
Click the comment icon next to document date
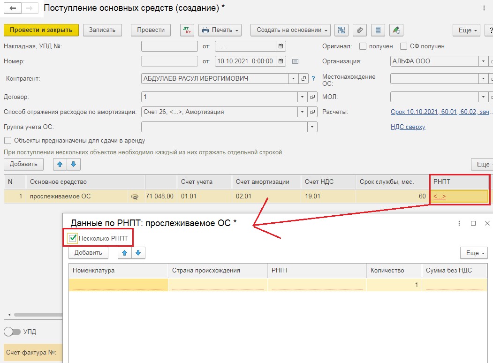(295, 61)
